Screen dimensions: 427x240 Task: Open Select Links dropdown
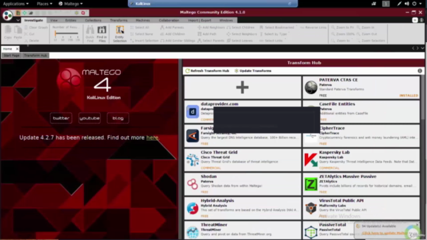273,41
